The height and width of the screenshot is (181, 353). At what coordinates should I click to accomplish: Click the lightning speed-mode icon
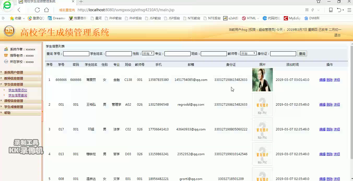313,10
